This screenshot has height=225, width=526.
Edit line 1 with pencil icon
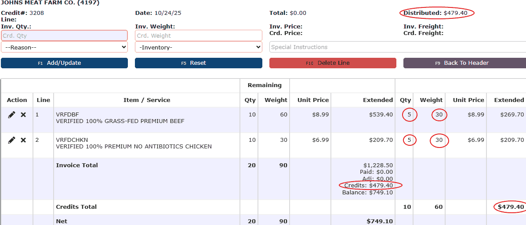pyautogui.click(x=12, y=115)
